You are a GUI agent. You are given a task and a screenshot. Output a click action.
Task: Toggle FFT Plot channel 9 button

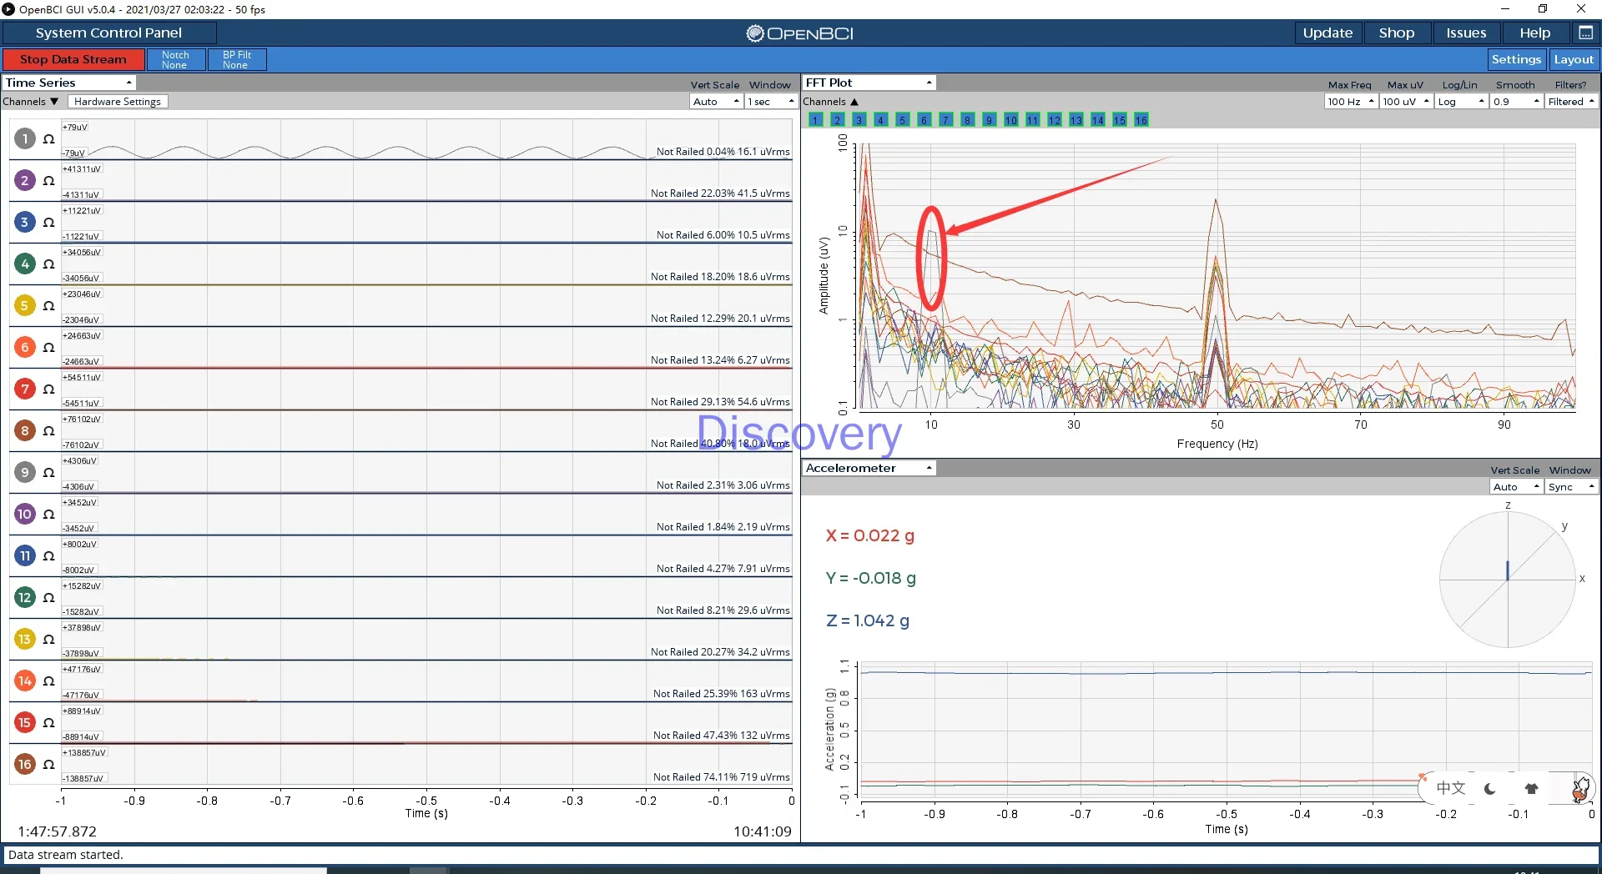(x=989, y=120)
